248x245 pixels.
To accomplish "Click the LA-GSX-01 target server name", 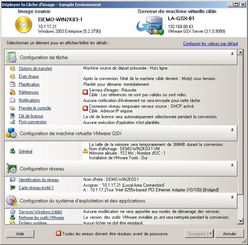I will tap(181, 18).
